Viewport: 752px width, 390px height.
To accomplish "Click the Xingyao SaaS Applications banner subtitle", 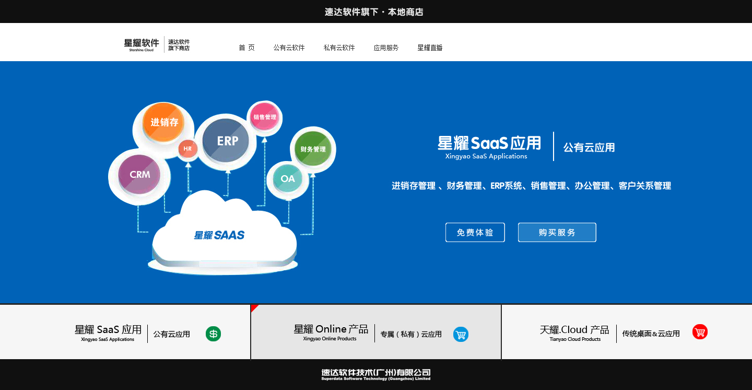I will tap(486, 156).
